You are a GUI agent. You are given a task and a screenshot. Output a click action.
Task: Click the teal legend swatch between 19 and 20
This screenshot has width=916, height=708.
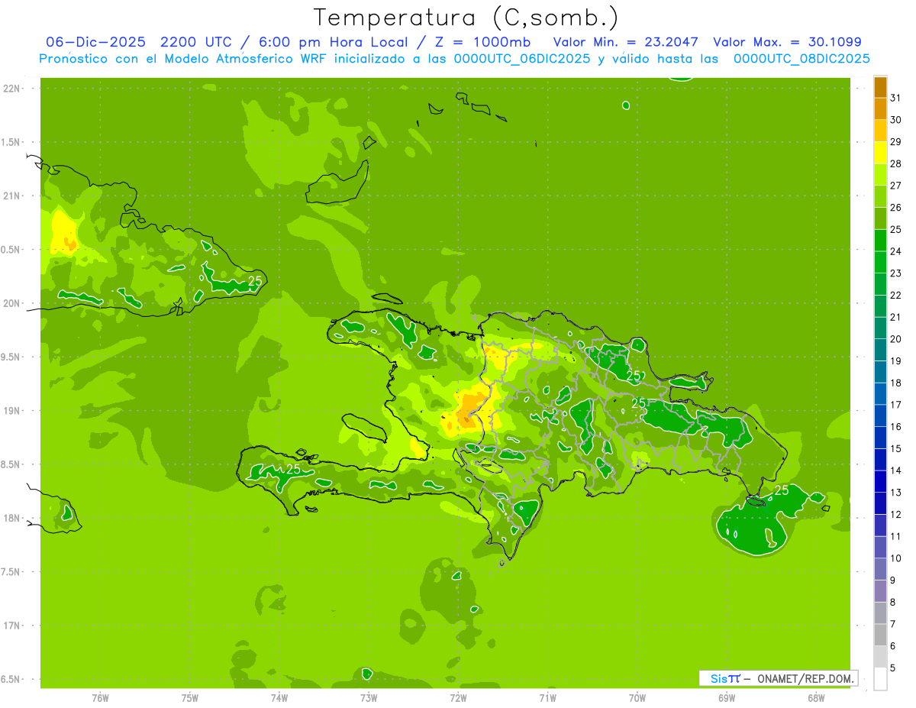click(880, 350)
